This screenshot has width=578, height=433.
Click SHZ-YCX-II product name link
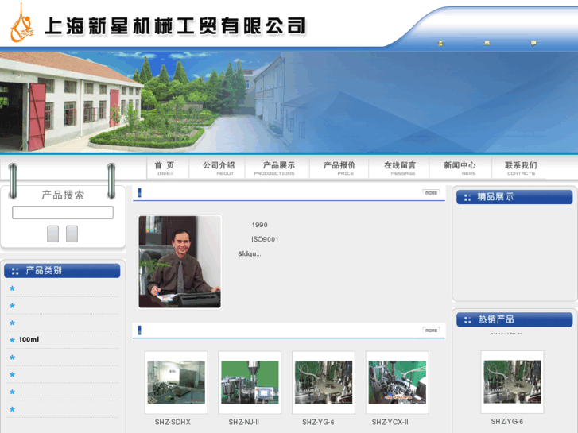(x=390, y=423)
